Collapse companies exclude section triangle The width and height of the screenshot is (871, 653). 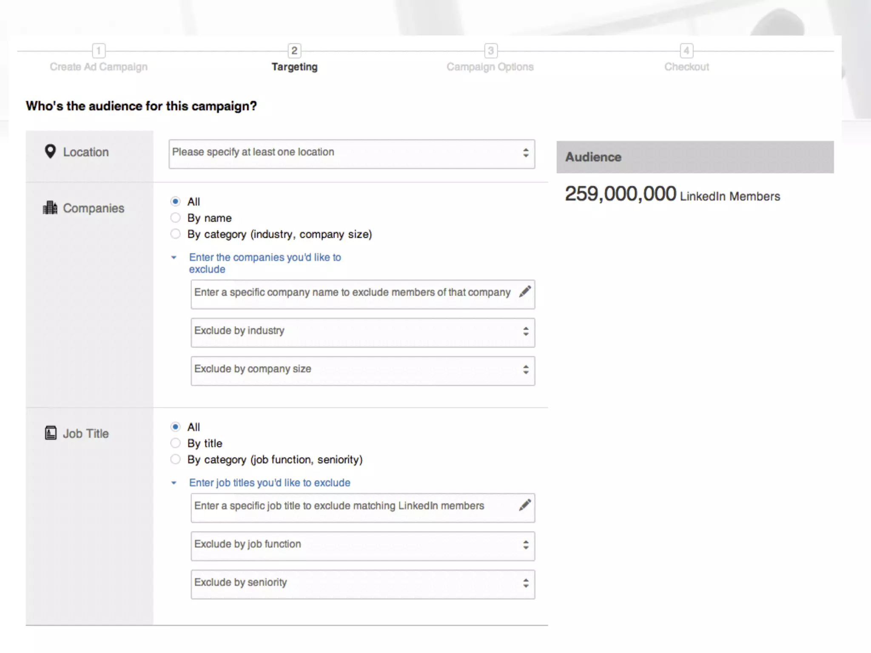(174, 257)
